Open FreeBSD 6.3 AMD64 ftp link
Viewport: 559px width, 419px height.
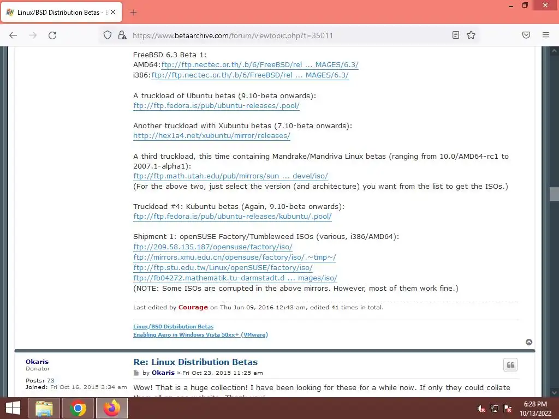(x=260, y=65)
